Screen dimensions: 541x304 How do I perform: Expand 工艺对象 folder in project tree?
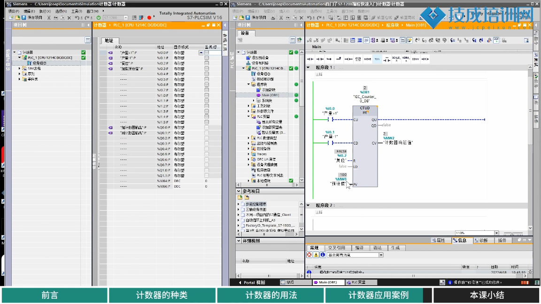point(248,106)
